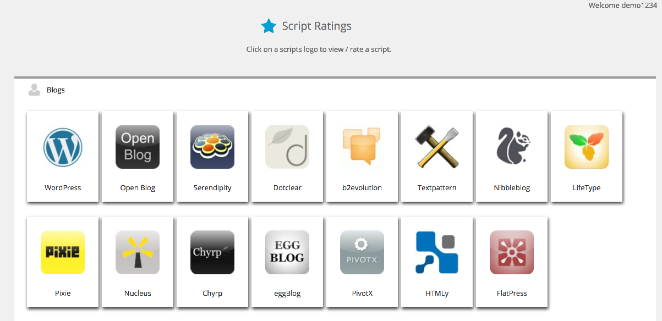
Task: Click the Open Blog logo
Action: click(138, 147)
